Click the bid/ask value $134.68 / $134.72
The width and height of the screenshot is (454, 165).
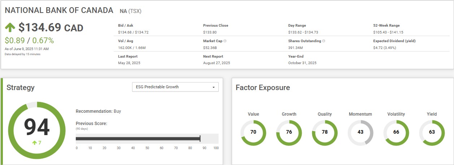click(133, 32)
